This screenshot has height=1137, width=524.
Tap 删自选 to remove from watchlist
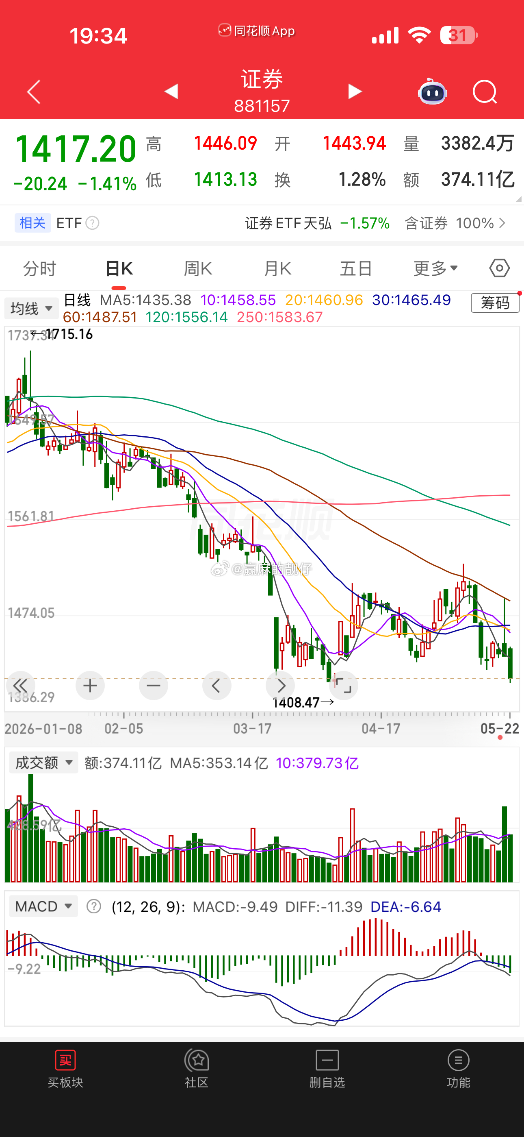327,1069
